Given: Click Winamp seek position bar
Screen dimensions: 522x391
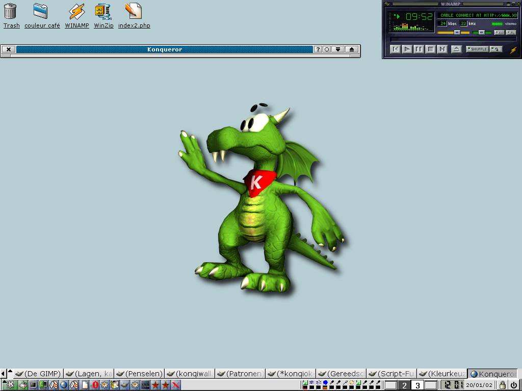Looking at the screenshot, I should (453, 39).
